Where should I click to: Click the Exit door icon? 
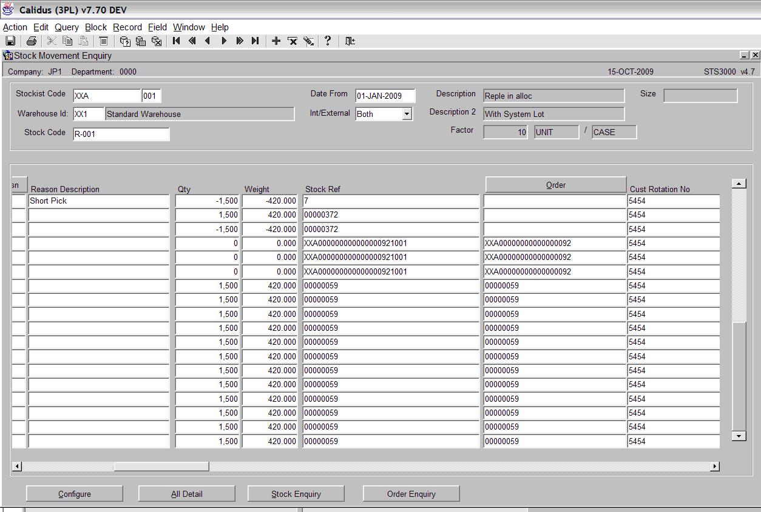[x=350, y=41]
